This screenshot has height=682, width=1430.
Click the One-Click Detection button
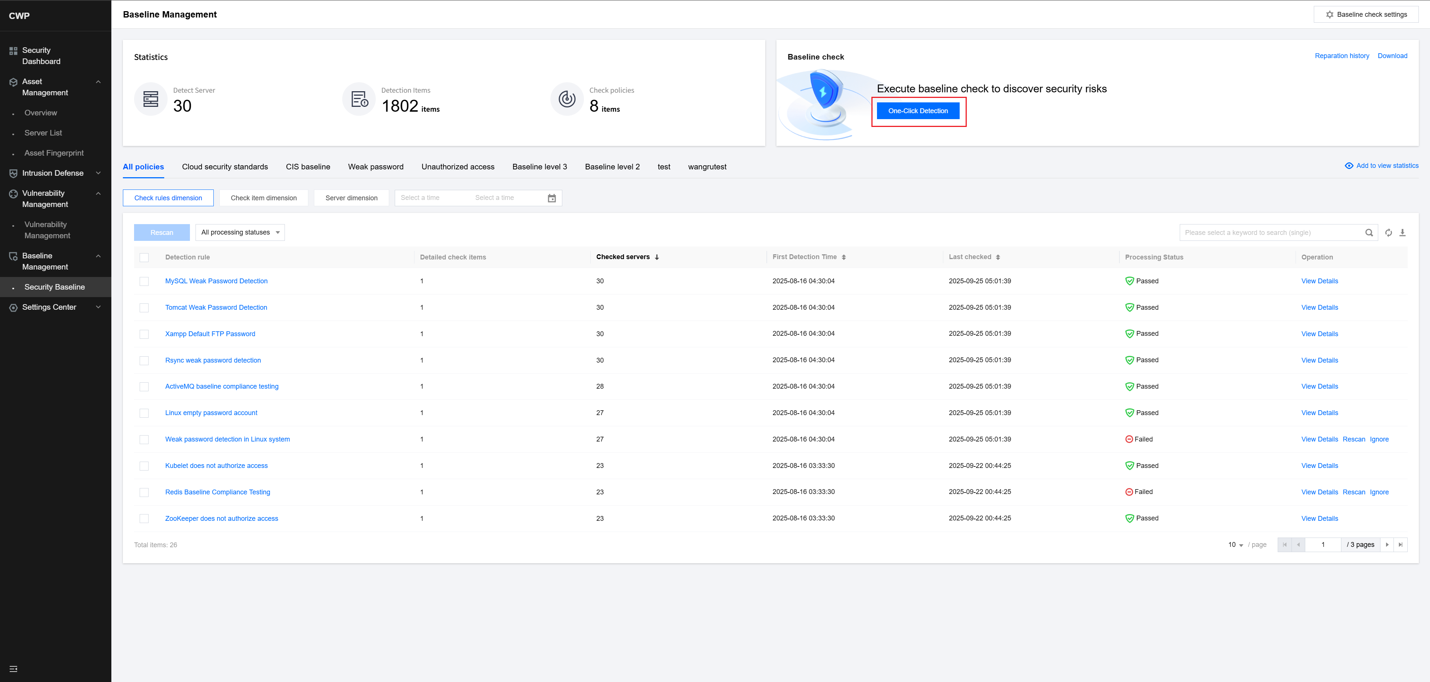[918, 111]
